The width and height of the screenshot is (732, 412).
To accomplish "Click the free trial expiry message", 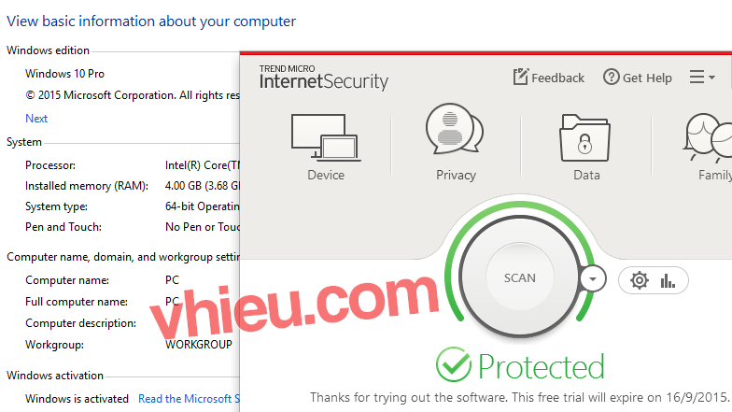I will click(519, 398).
